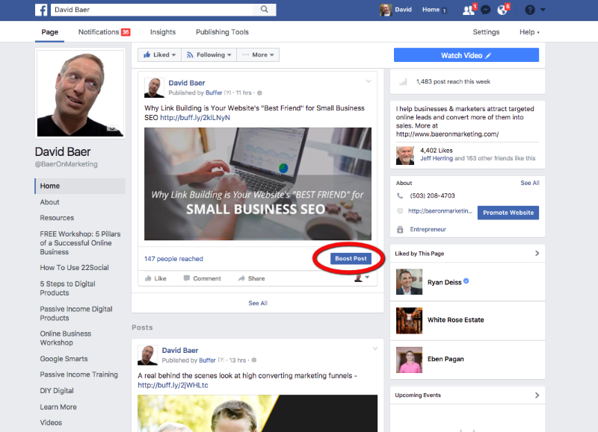Open the account menu arrow in top bar

click(x=543, y=10)
